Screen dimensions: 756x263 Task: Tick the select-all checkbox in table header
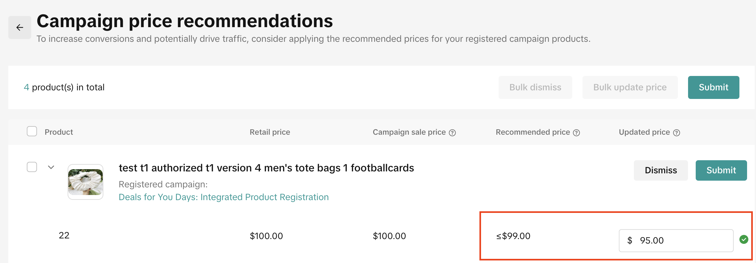pyautogui.click(x=32, y=131)
